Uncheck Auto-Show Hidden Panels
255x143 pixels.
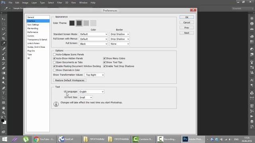[54, 58]
